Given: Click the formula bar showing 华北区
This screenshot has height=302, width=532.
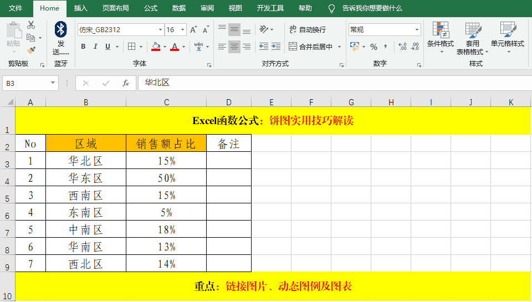Looking at the screenshot, I should pyautogui.click(x=335, y=83).
